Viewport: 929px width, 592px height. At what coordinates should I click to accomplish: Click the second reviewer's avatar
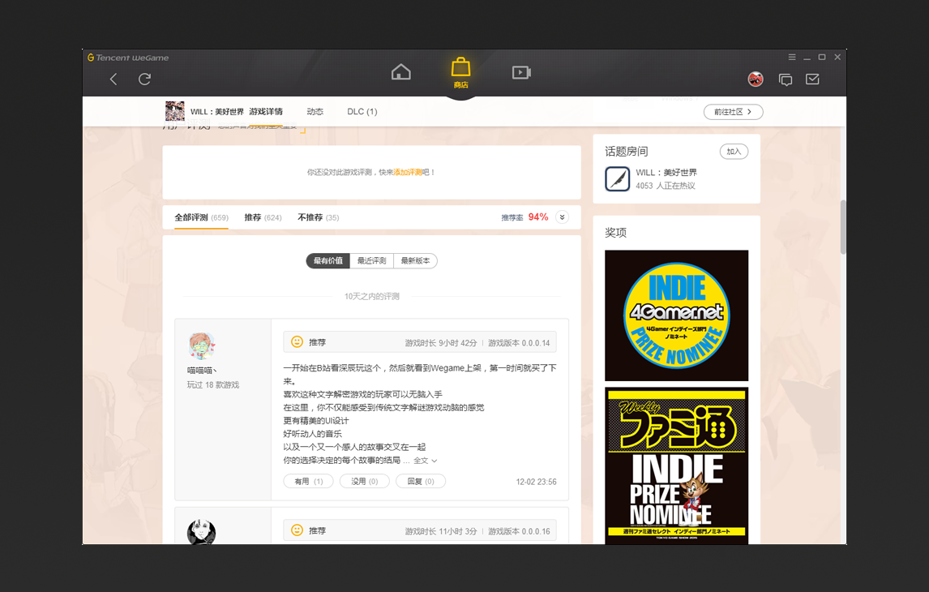[201, 531]
